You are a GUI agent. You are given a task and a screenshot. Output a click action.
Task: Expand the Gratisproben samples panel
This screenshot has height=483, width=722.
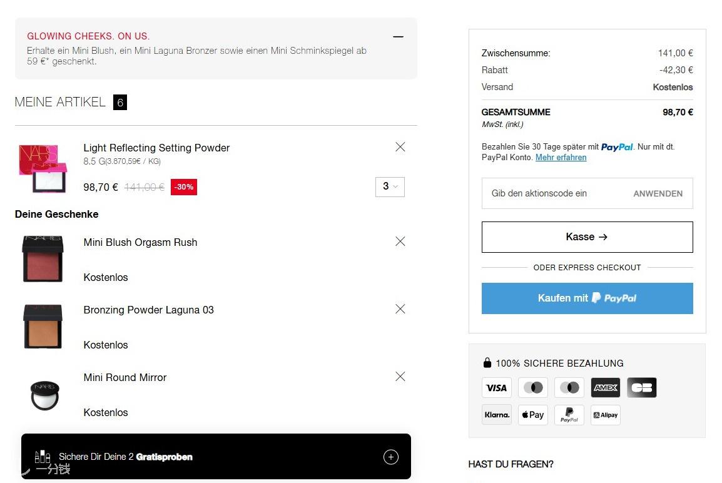[x=391, y=457]
